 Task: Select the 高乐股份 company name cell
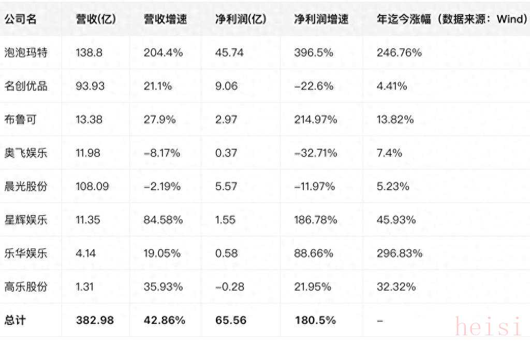26,287
